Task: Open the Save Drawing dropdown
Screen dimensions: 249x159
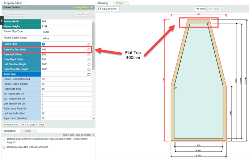Action: click(x=108, y=9)
